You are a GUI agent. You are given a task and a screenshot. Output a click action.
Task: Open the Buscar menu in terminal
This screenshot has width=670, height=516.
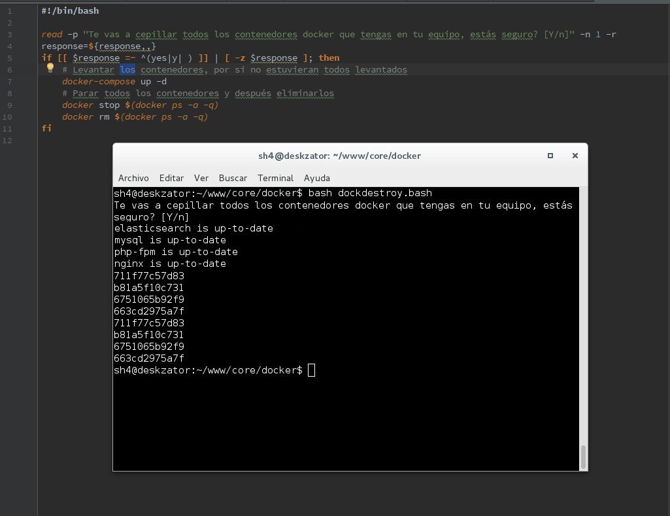233,178
